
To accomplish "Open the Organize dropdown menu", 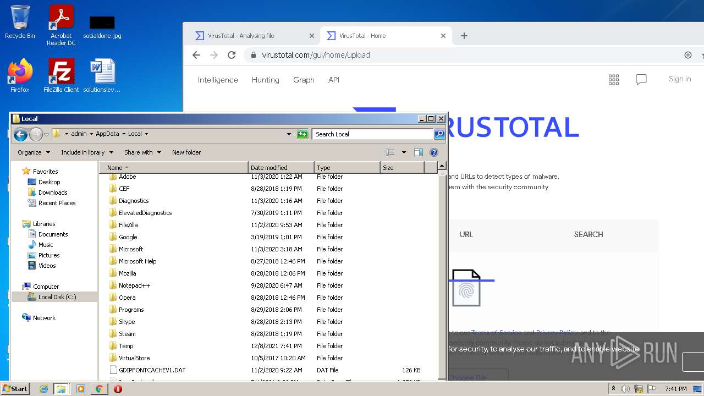I will (34, 152).
